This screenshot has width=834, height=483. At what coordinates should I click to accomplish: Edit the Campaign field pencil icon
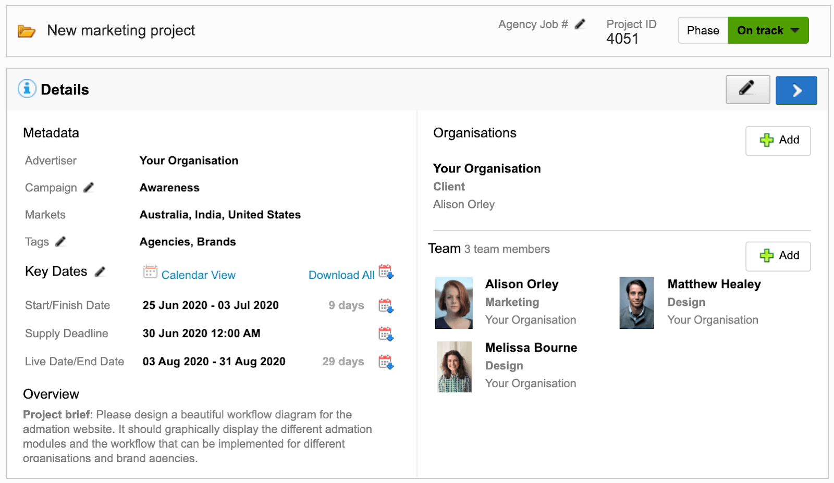(89, 188)
